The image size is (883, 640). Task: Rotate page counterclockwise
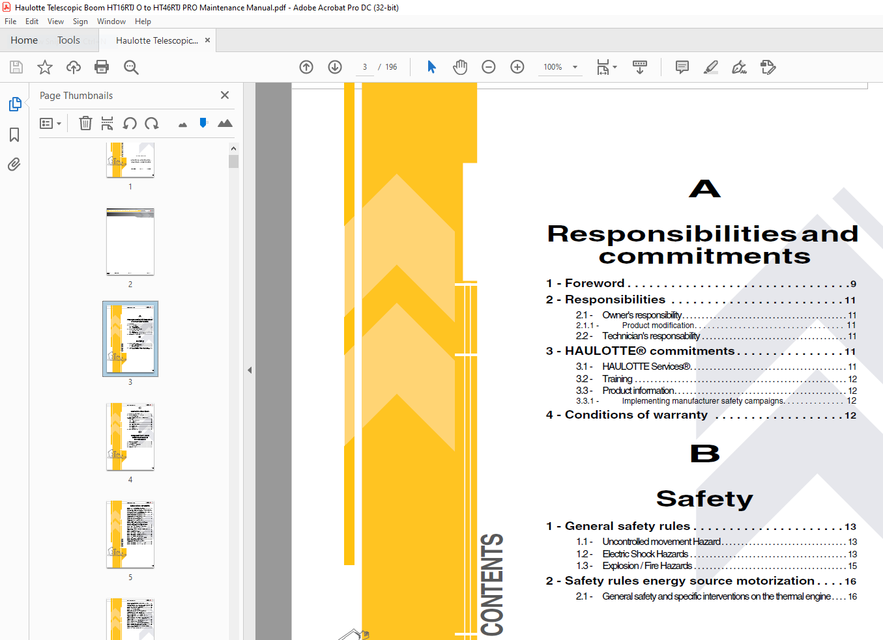pyautogui.click(x=130, y=123)
